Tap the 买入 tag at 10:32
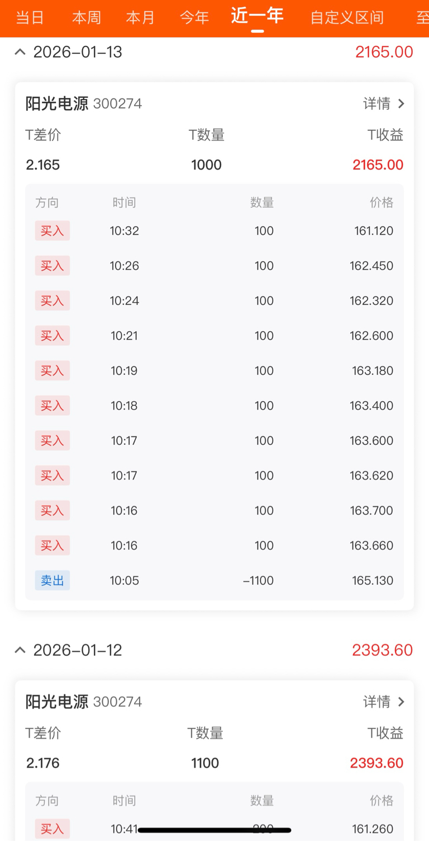The image size is (429, 841). tap(53, 231)
